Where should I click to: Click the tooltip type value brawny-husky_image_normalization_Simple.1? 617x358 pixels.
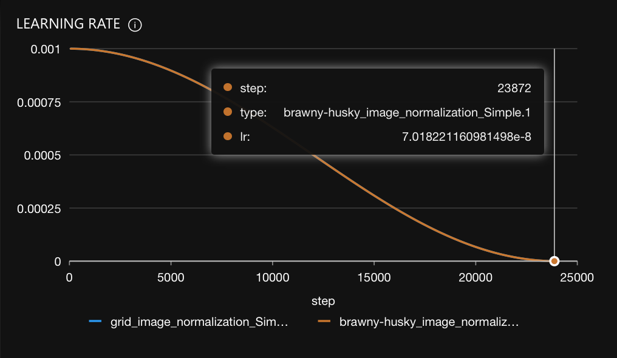pos(407,112)
